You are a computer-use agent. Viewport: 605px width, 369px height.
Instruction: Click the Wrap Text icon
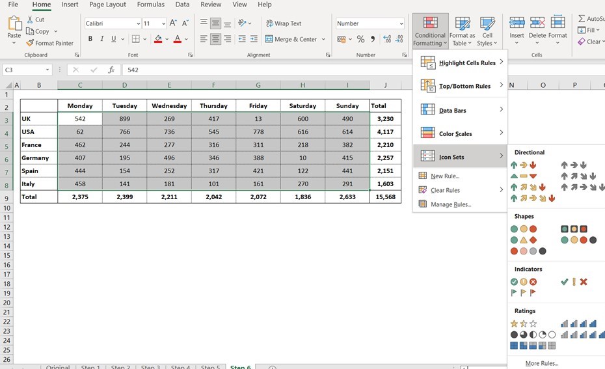269,23
